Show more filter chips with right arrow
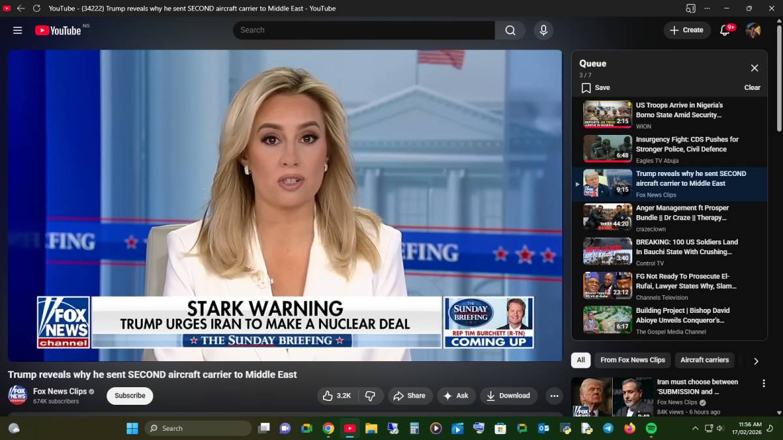Screen dimensions: 783x440 [x=756, y=360]
